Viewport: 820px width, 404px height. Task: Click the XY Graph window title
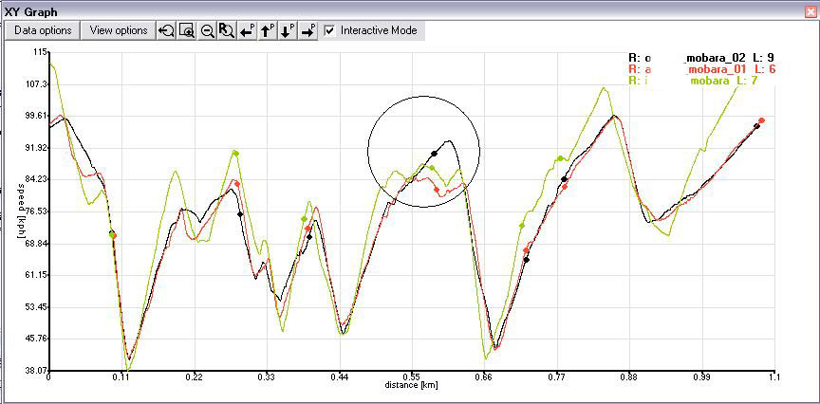[31, 11]
